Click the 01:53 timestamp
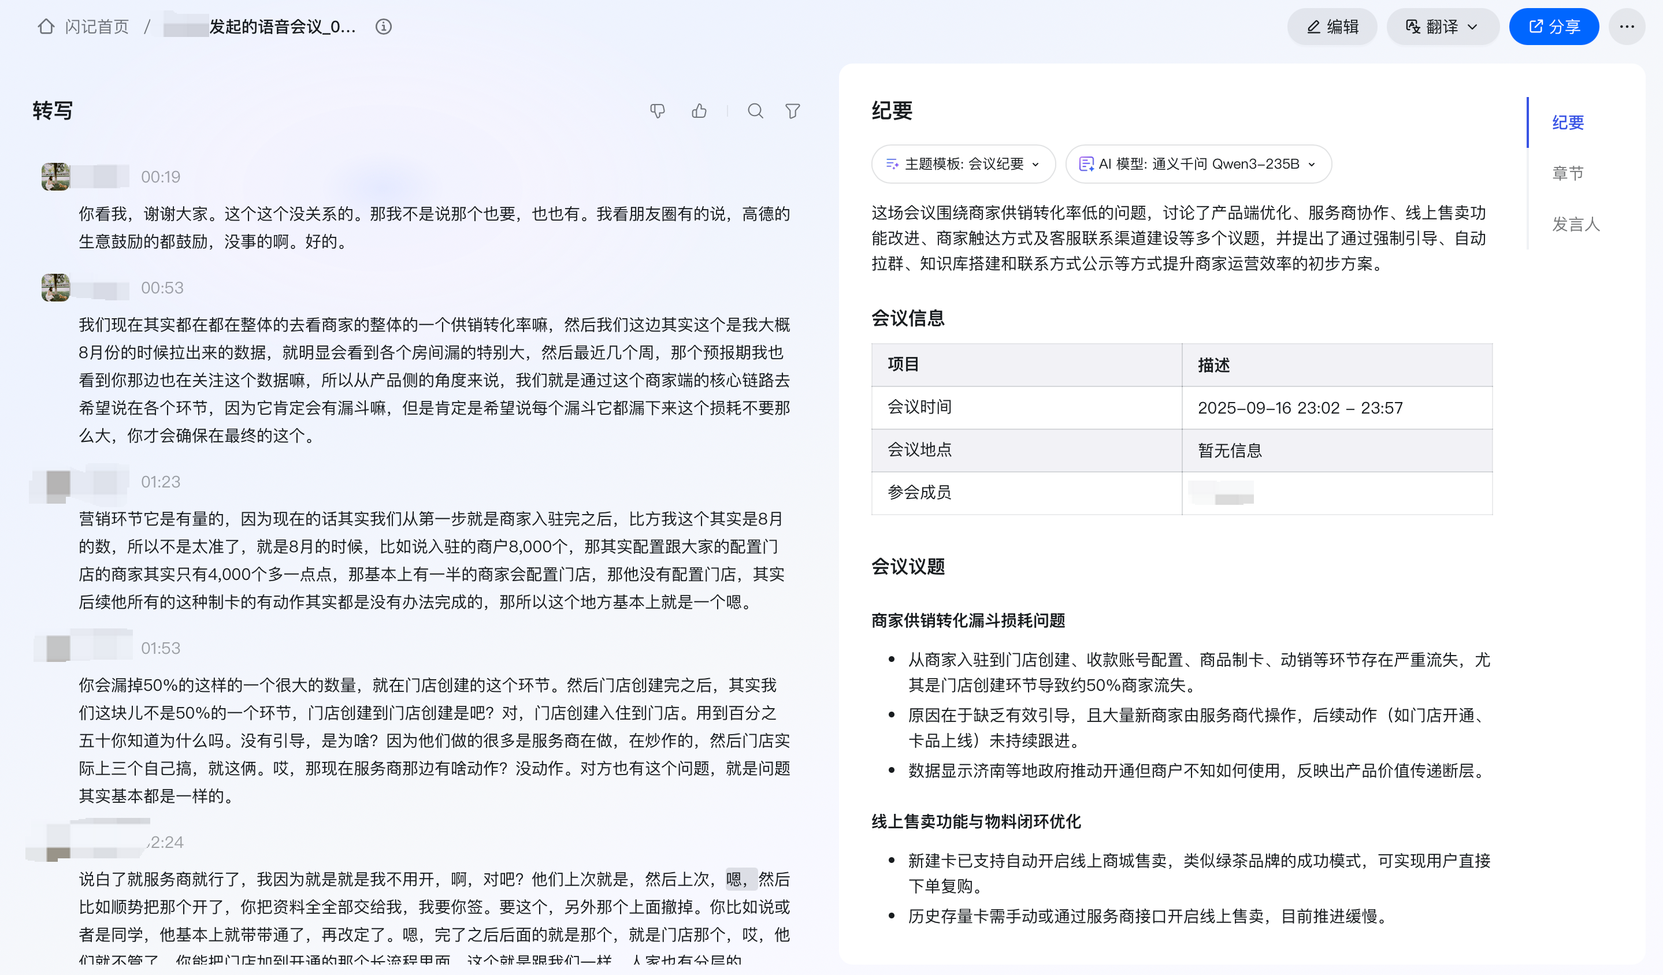 [161, 648]
